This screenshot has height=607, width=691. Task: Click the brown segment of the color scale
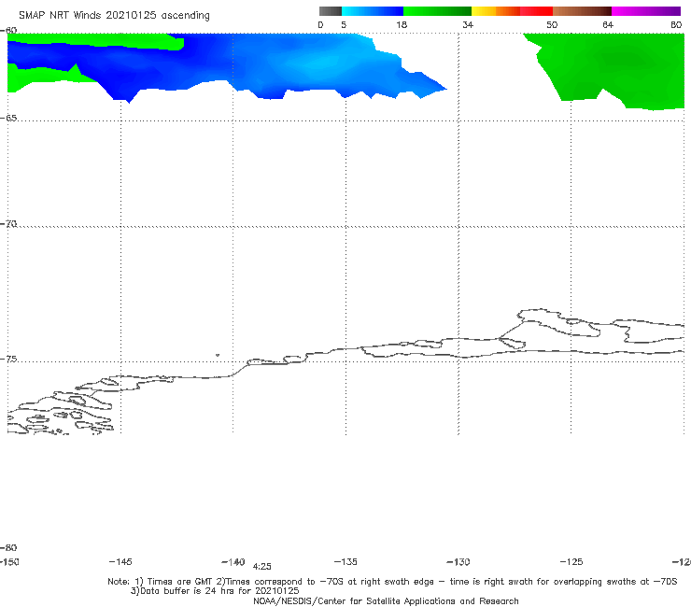point(582,11)
